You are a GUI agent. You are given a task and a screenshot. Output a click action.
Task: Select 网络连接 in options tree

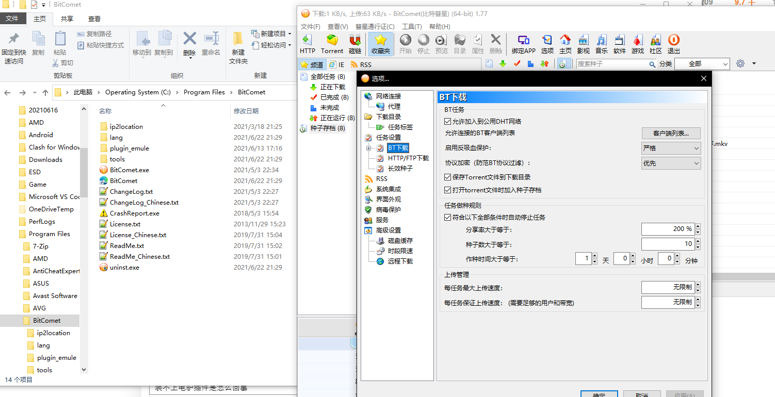pos(388,96)
